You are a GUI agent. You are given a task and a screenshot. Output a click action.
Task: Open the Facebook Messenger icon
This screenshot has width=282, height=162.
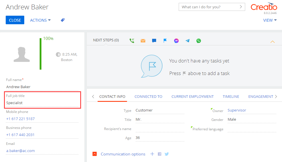[x=176, y=40]
